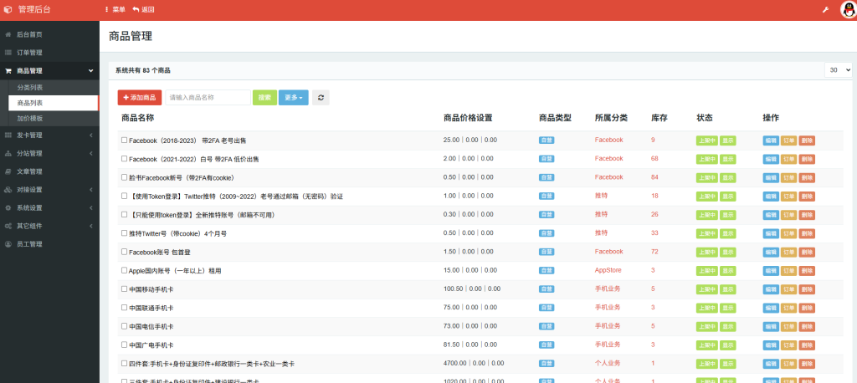This screenshot has width=857, height=383.
Task: Expand the 系统设置 sidebar chevron
Action: pos(90,207)
